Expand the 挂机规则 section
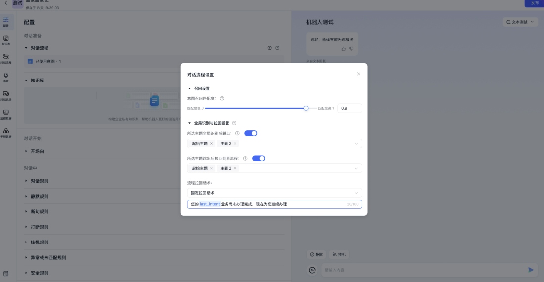 pyautogui.click(x=26, y=242)
